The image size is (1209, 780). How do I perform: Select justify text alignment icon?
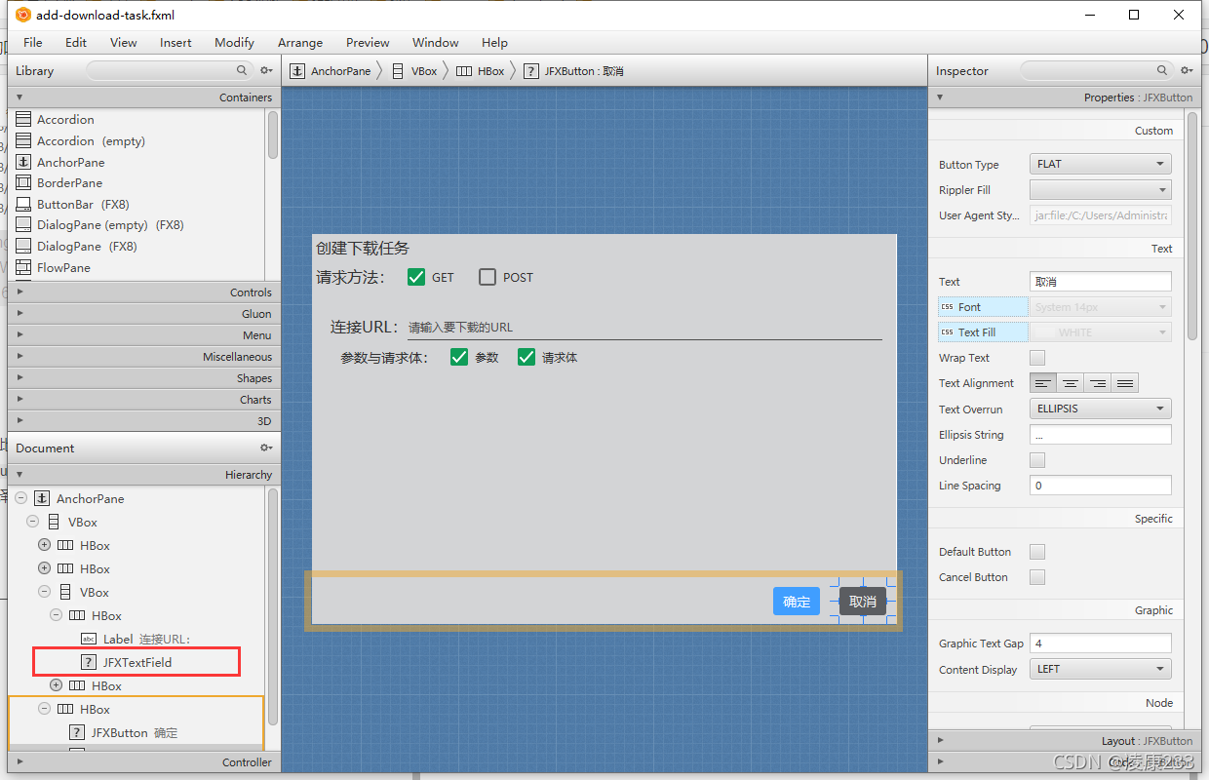pos(1125,383)
